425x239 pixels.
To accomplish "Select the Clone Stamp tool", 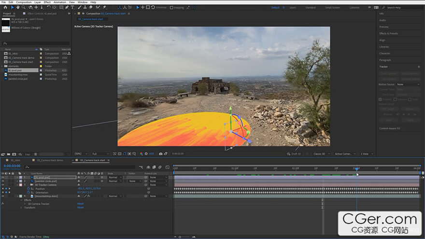I will point(85,7).
